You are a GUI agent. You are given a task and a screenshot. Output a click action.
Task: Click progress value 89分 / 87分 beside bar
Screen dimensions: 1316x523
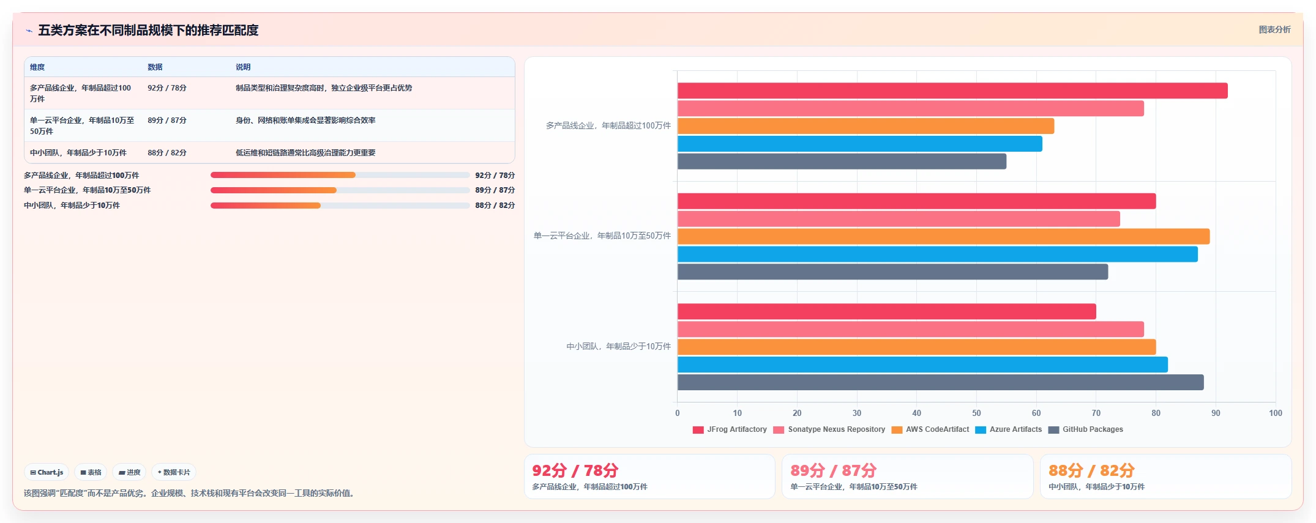click(x=495, y=190)
